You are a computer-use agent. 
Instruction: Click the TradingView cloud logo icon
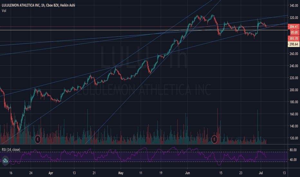coord(5,160)
